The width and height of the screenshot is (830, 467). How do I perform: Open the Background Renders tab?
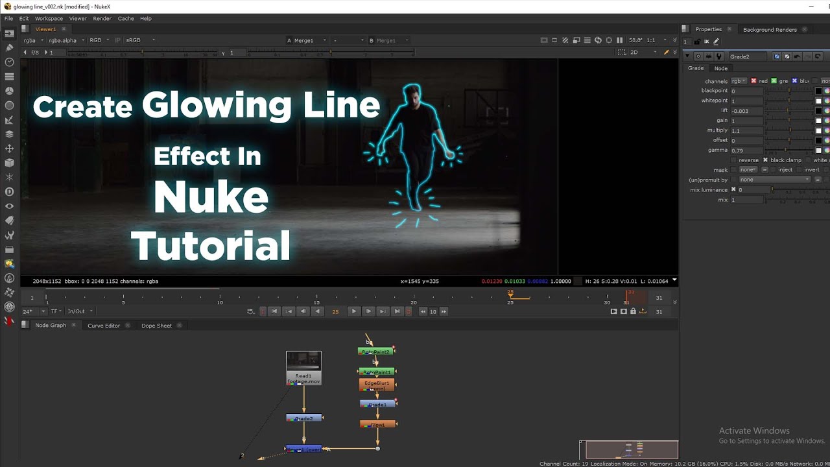click(770, 29)
